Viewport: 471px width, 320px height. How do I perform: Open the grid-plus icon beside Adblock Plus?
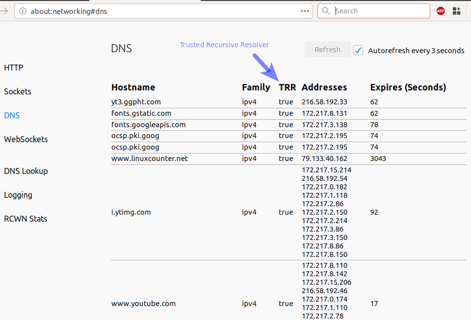coord(456,11)
